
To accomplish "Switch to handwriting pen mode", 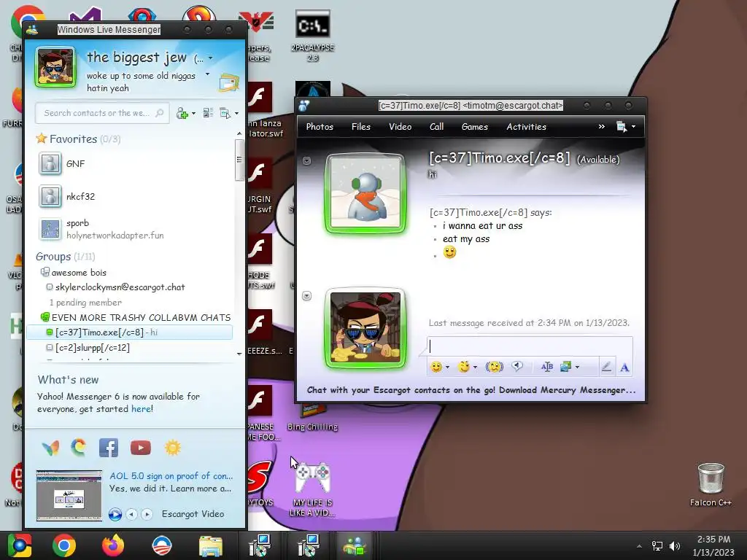I will tap(606, 367).
